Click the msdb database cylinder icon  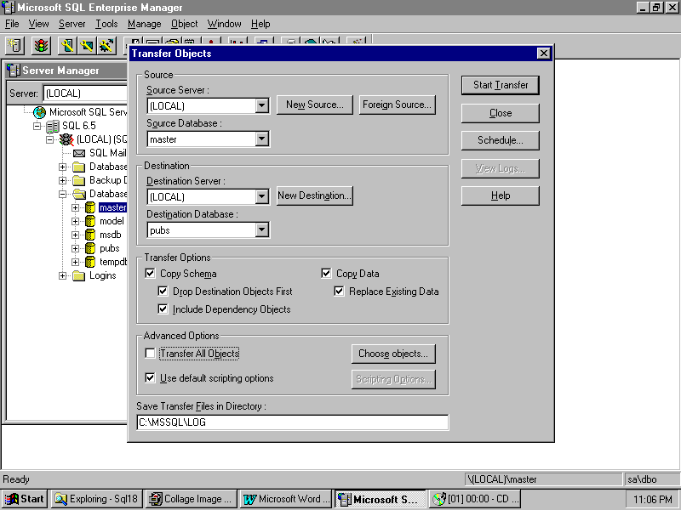(89, 235)
